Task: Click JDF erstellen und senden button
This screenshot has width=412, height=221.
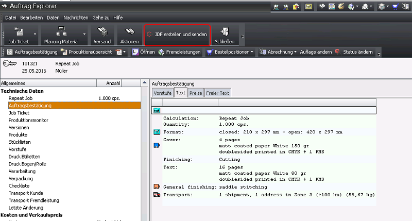Action: point(177,35)
